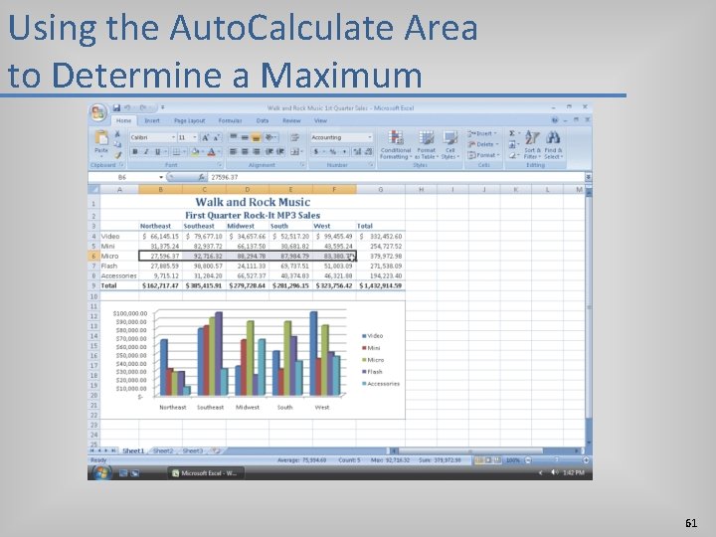Open Find & Select binoculars menu
The width and height of the screenshot is (716, 537).
[553, 145]
